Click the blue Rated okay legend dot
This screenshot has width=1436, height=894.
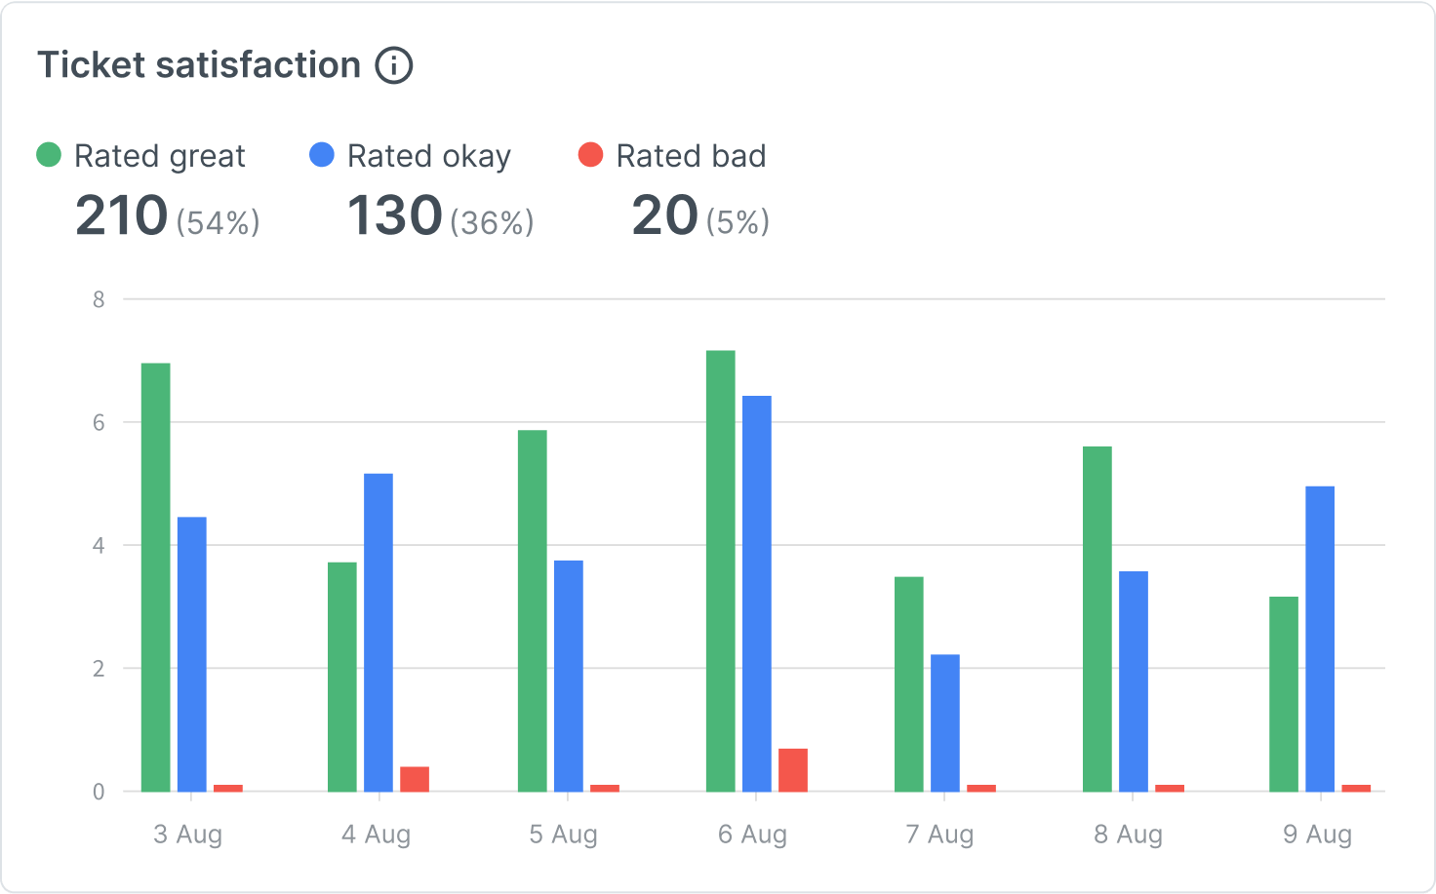tap(322, 155)
